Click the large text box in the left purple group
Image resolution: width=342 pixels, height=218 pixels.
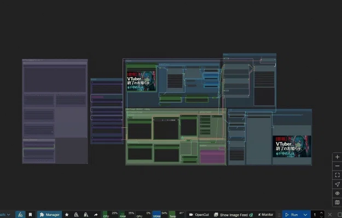tap(55, 79)
